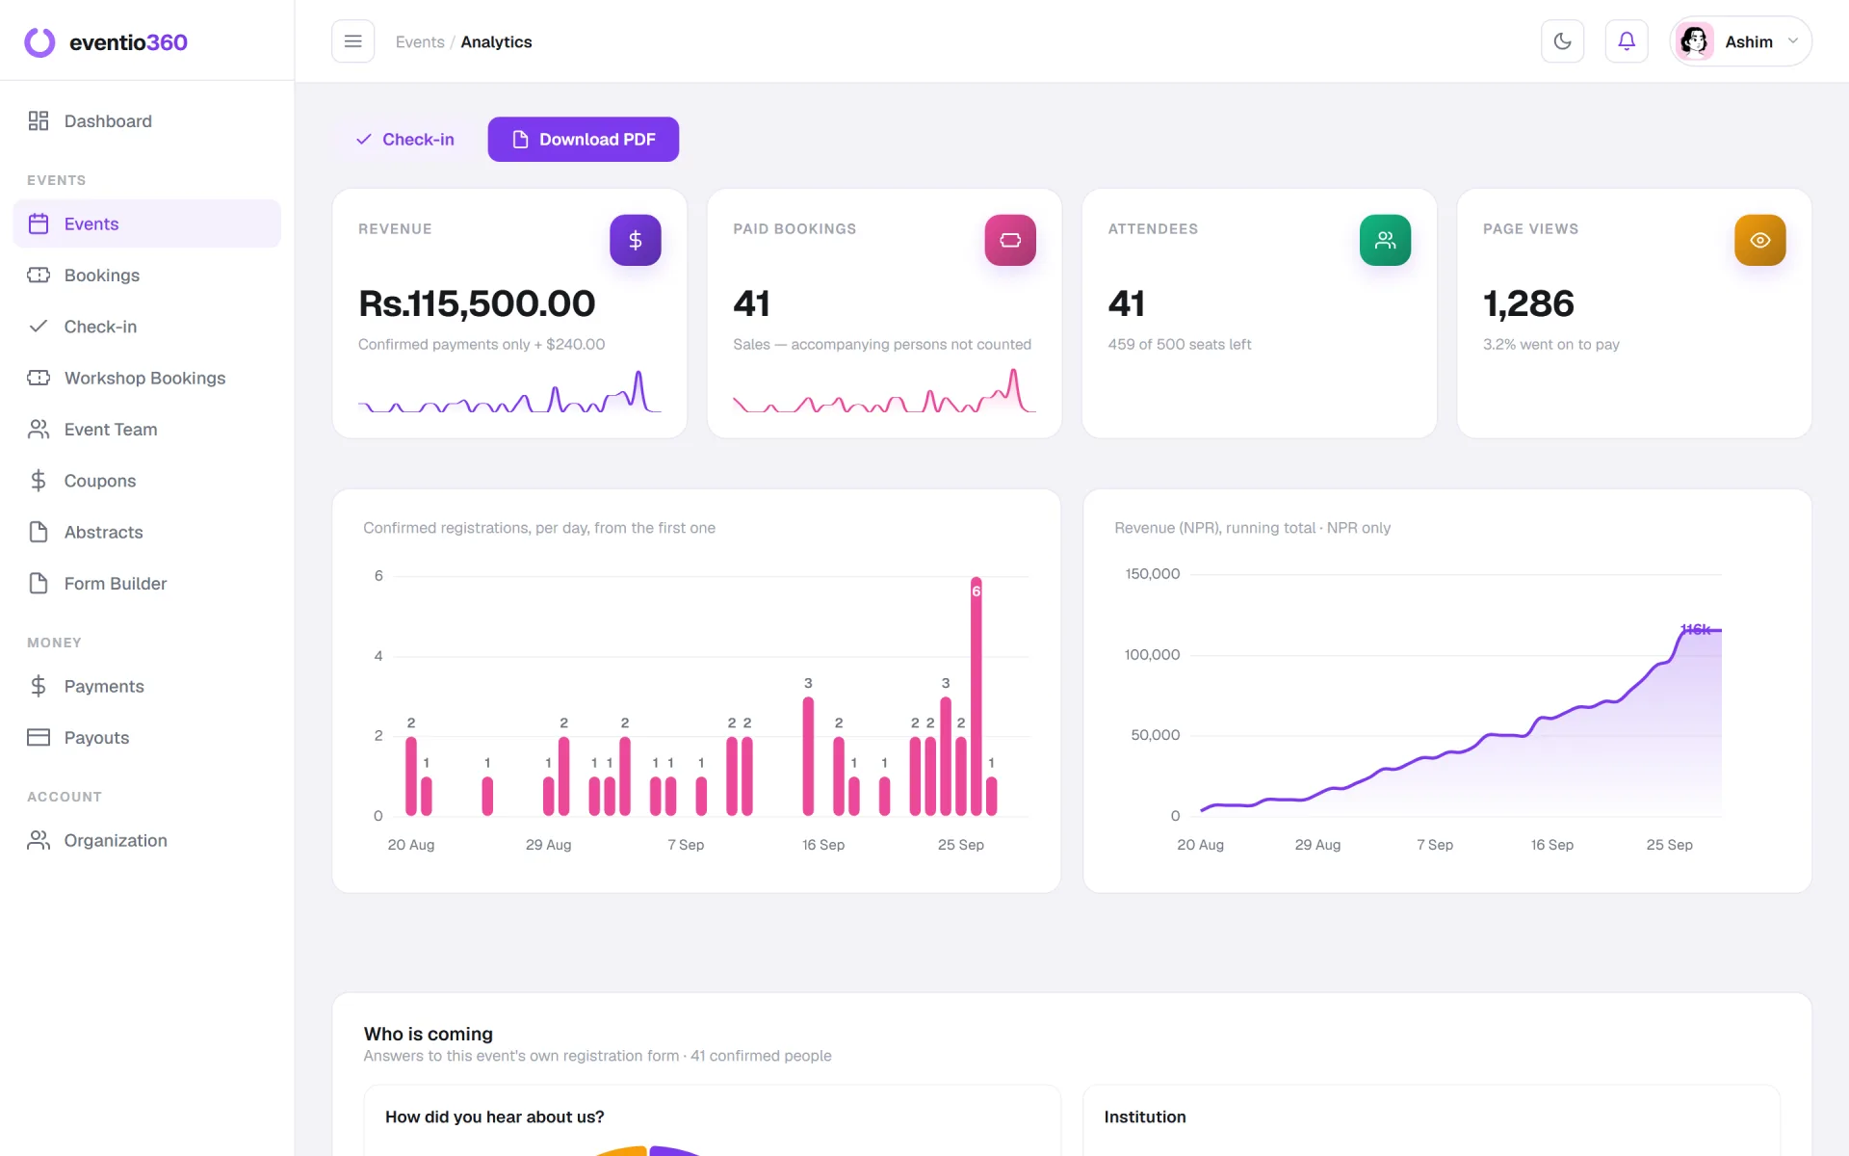The width and height of the screenshot is (1849, 1156).
Task: Click the Download PDF button
Action: tap(583, 140)
